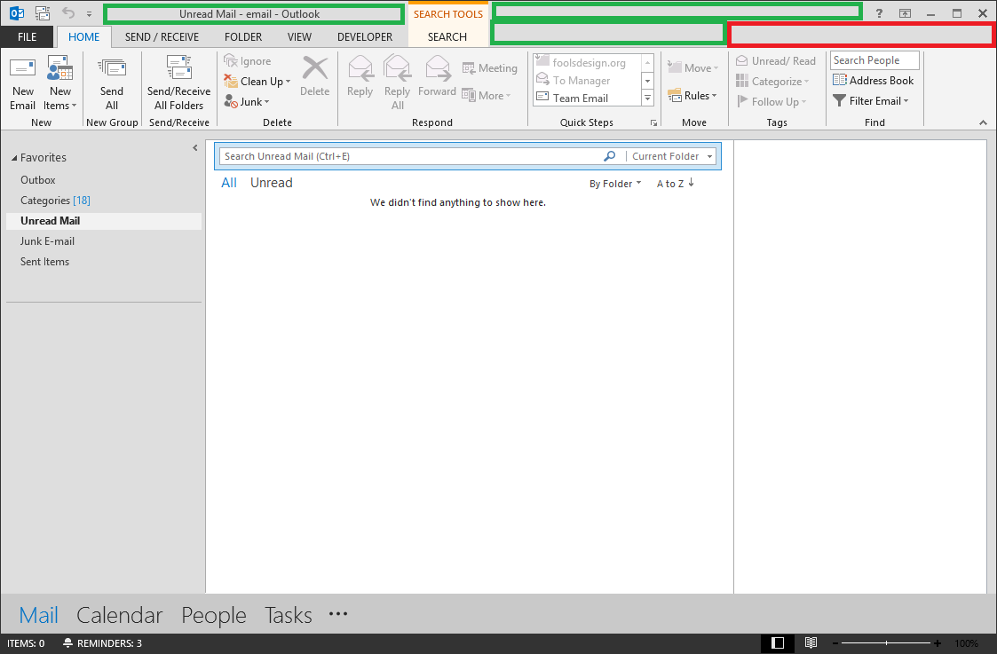Switch to Reading view in status bar
997x654 pixels.
coord(811,643)
